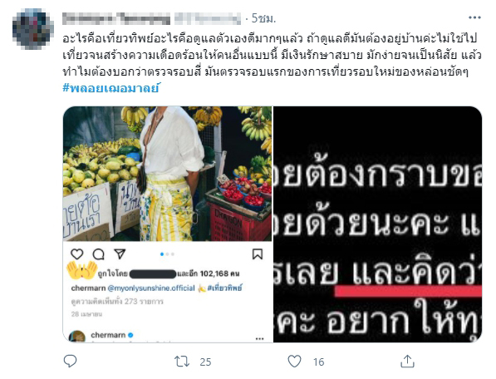The height and width of the screenshot is (379, 496).
Task: Click the retweet count 25
Action: point(205,362)
